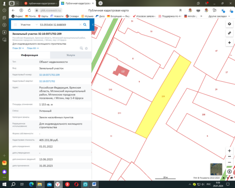Expand Другие закладки bookmarks folder
235x188 pixels.
click(x=219, y=16)
